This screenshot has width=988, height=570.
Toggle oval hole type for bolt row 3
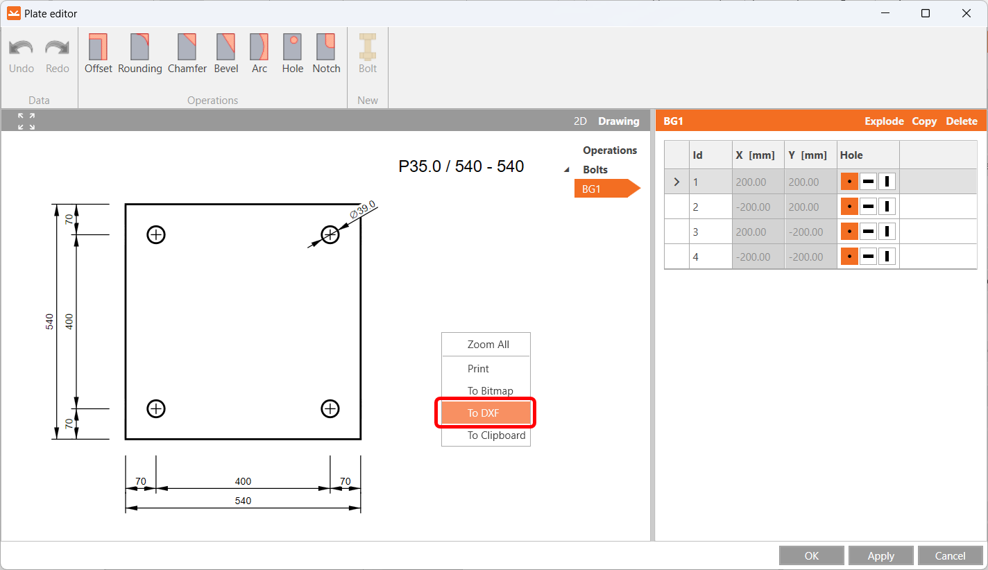click(868, 231)
